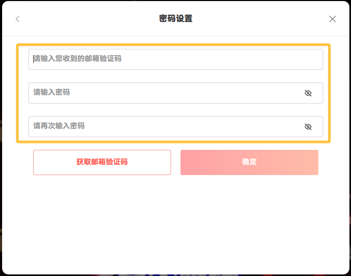Dismiss the password settings window
This screenshot has height=276, width=351.
tap(332, 19)
